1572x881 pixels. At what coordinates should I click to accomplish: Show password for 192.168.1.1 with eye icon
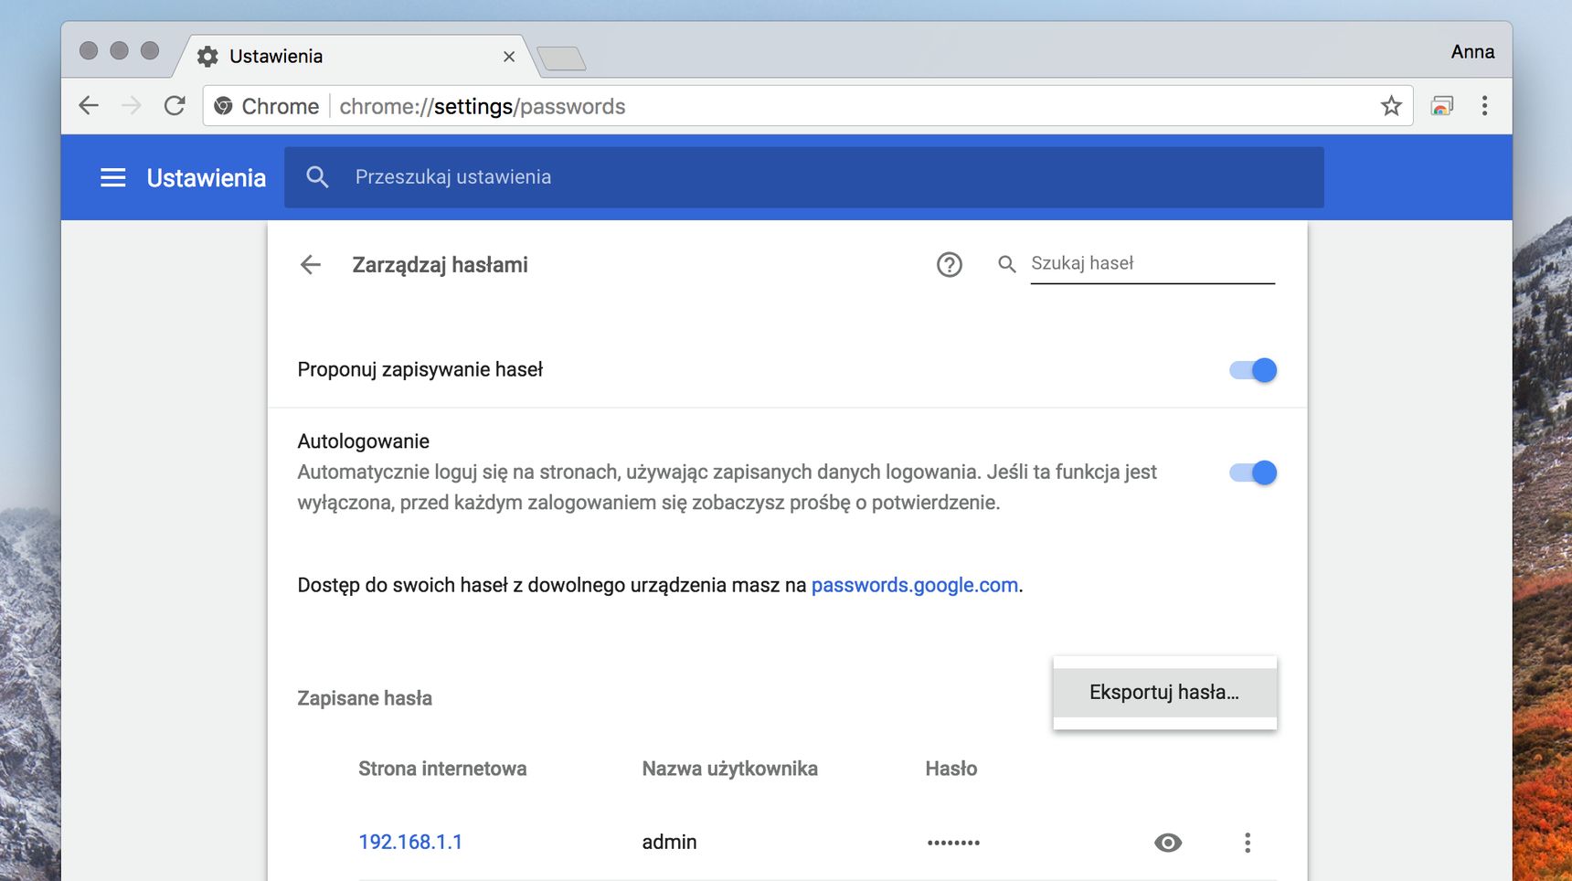point(1168,843)
